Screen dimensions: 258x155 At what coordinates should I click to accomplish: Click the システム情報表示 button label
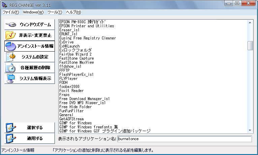35,79
